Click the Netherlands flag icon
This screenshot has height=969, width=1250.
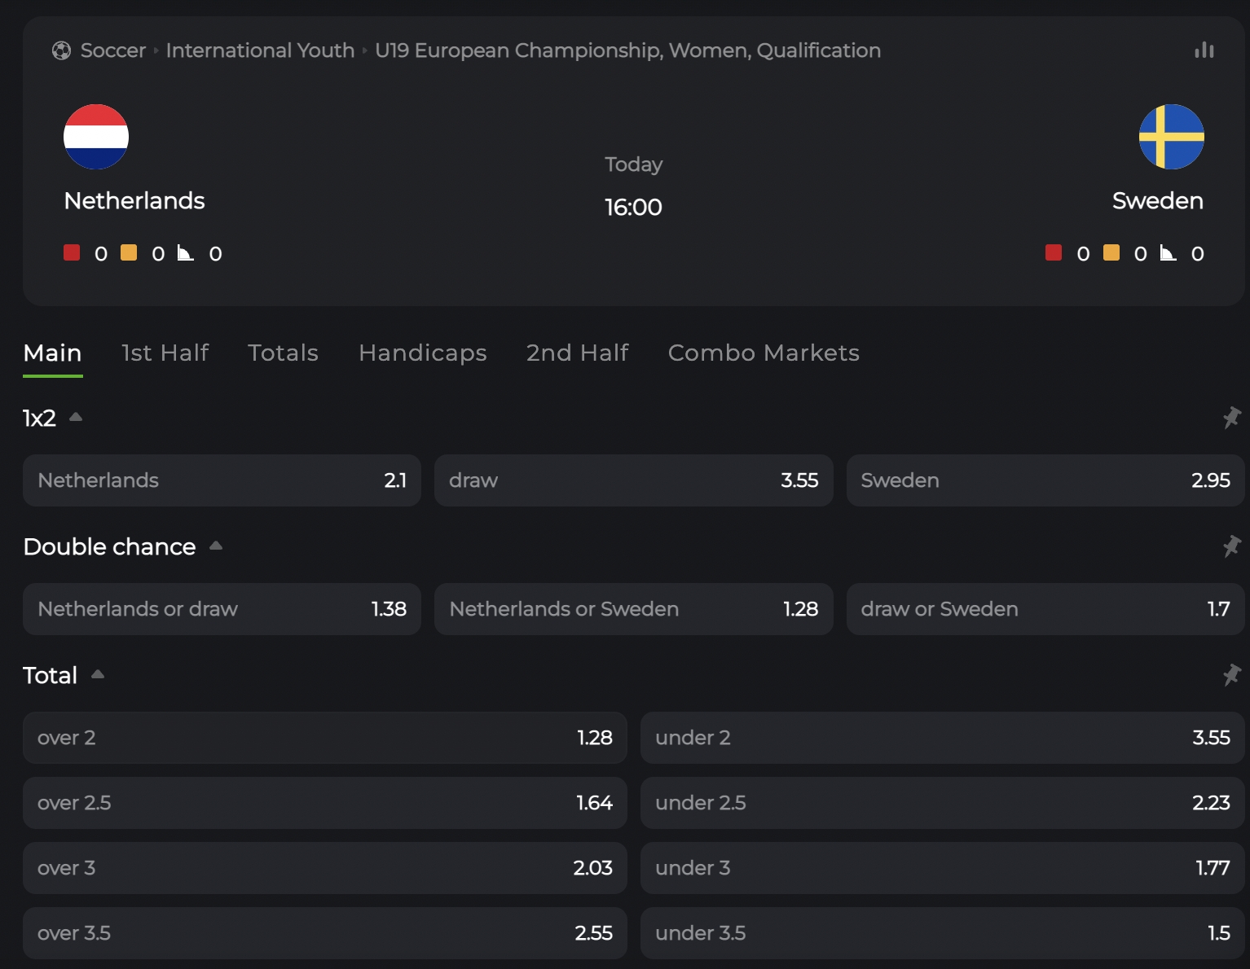coord(96,137)
